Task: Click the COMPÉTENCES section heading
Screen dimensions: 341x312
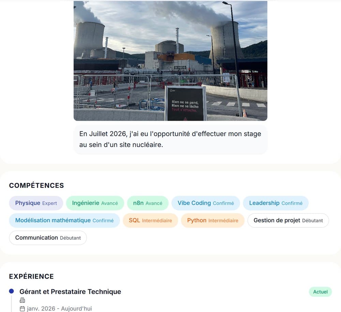Action: [x=36, y=185]
